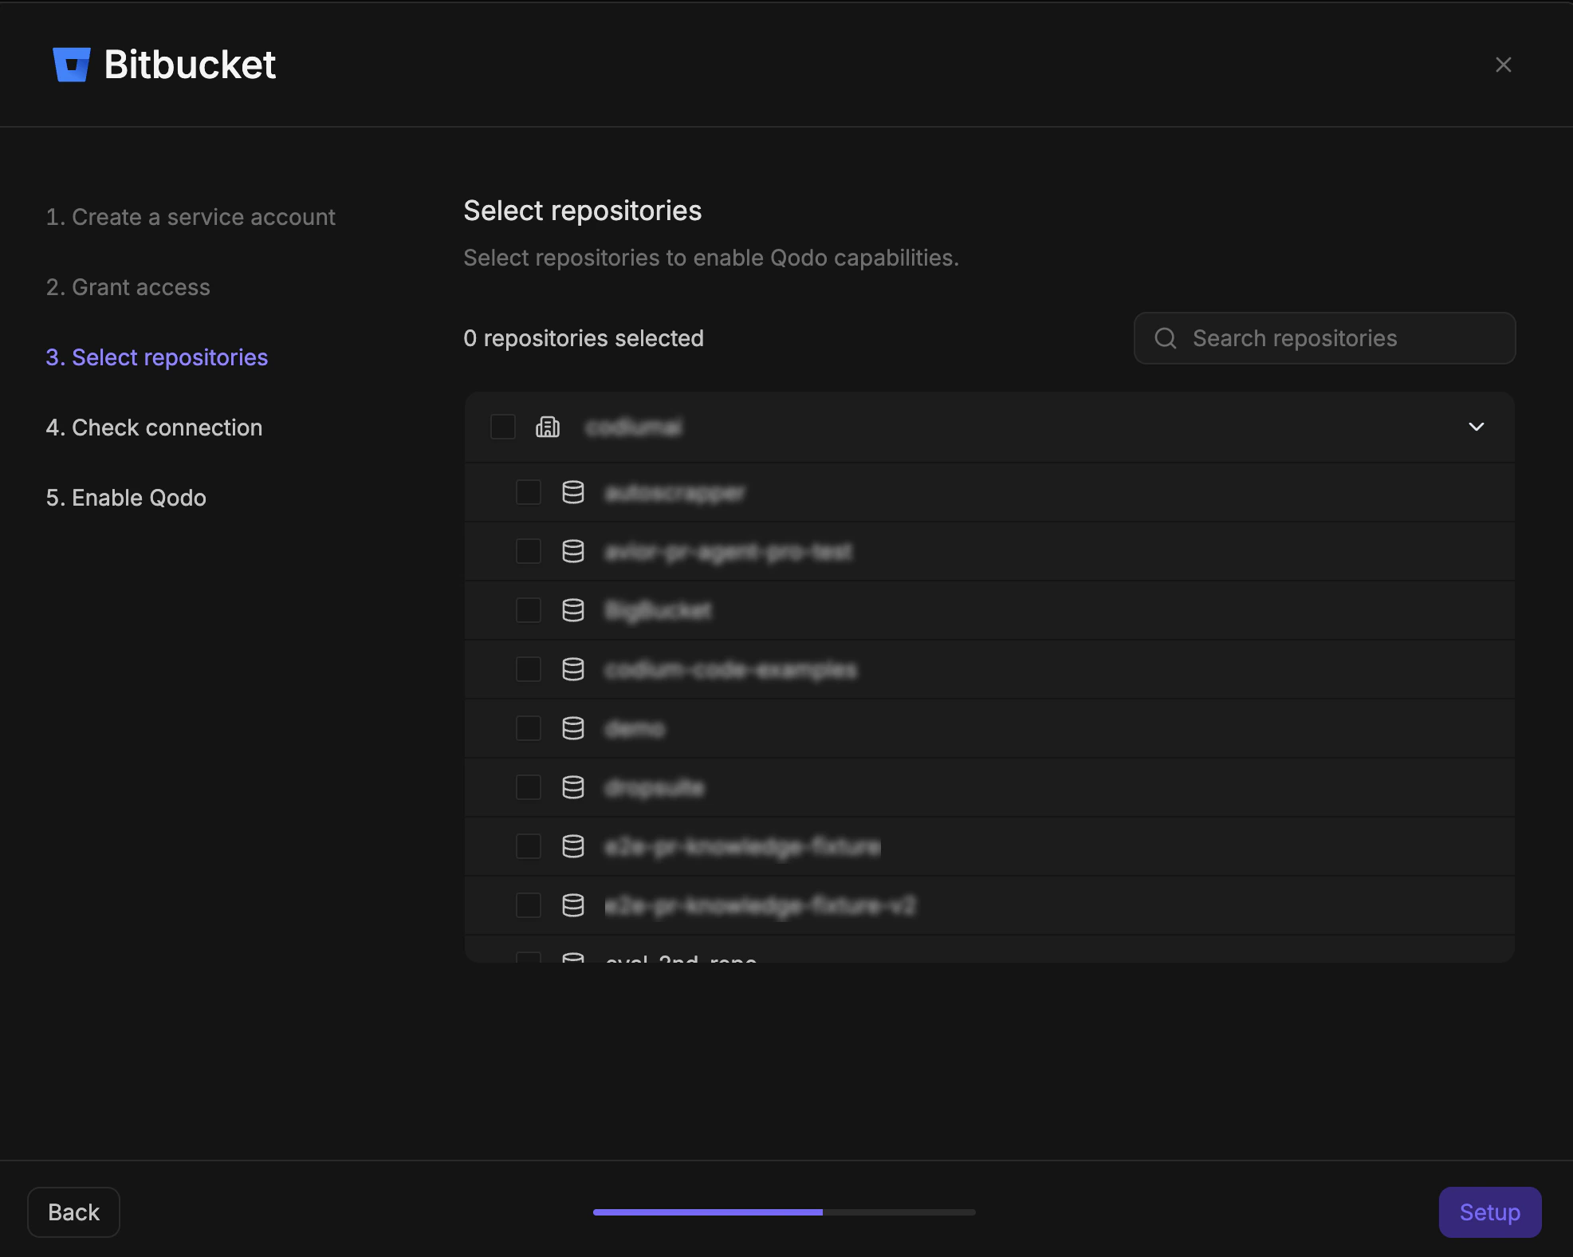
Task: Click the Setup button
Action: pos(1489,1212)
